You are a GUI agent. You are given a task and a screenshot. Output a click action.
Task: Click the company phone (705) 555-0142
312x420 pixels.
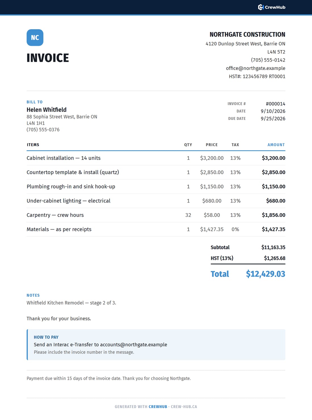[268, 60]
